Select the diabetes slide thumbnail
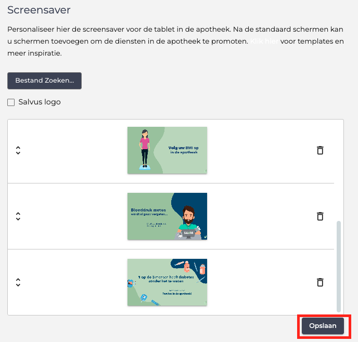Viewport: 358px width, 342px height. 167,282
